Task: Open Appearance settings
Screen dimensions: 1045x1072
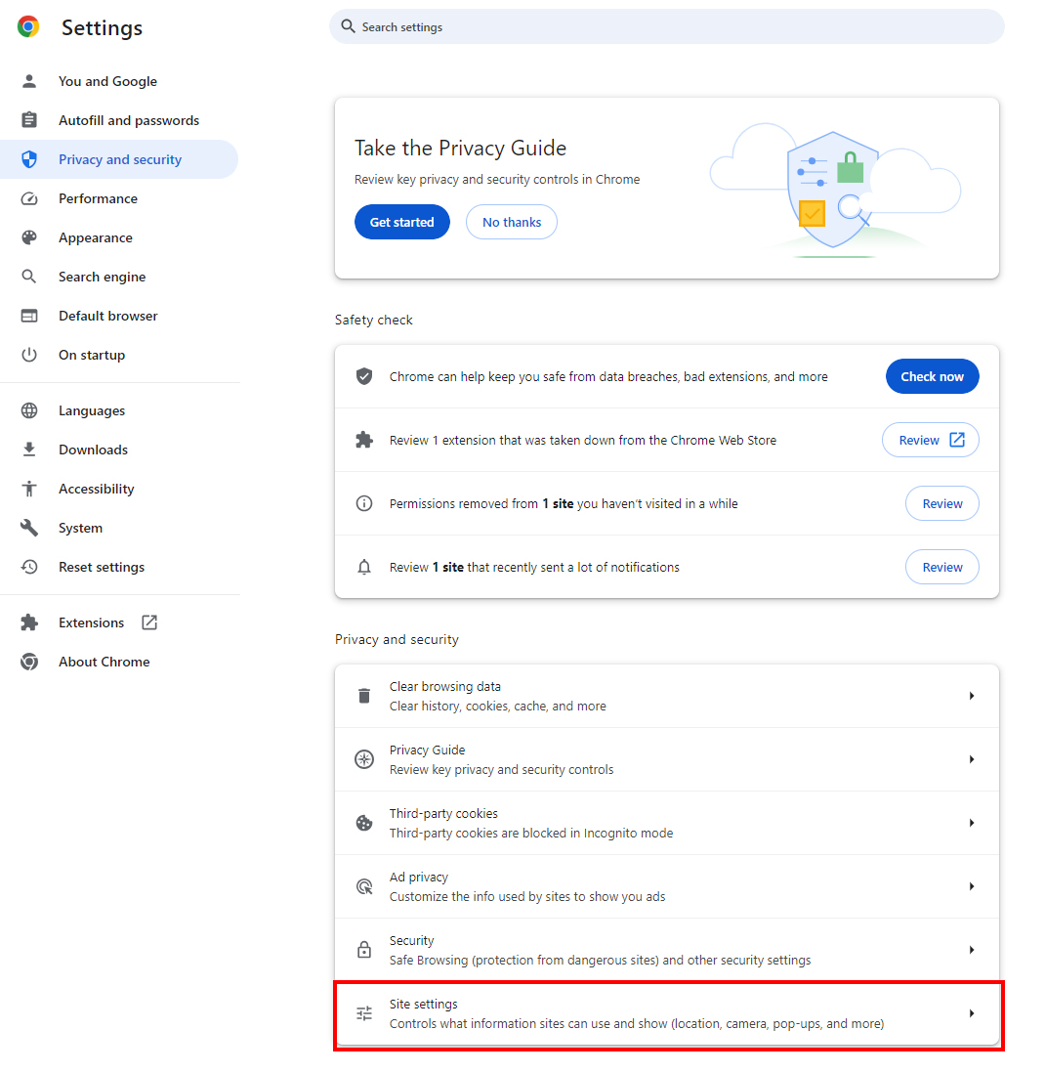Action: tap(119, 237)
